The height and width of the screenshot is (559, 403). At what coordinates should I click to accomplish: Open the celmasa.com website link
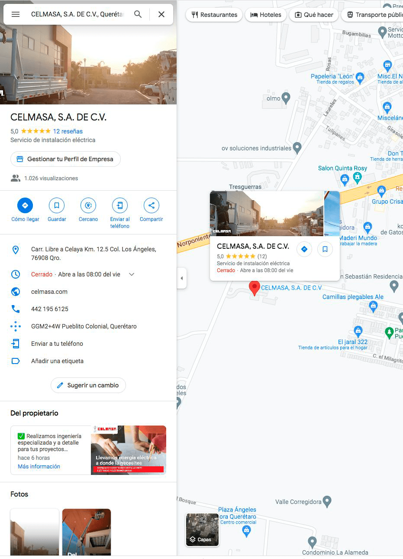[49, 292]
